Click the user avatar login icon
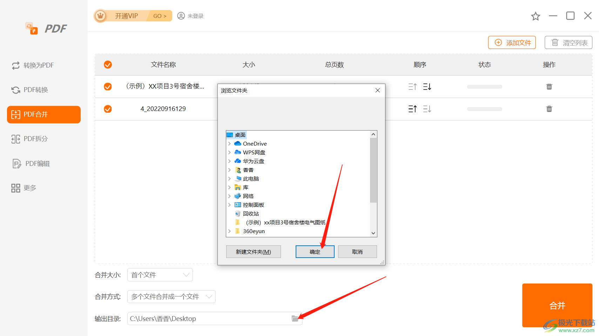599x336 pixels. [181, 16]
